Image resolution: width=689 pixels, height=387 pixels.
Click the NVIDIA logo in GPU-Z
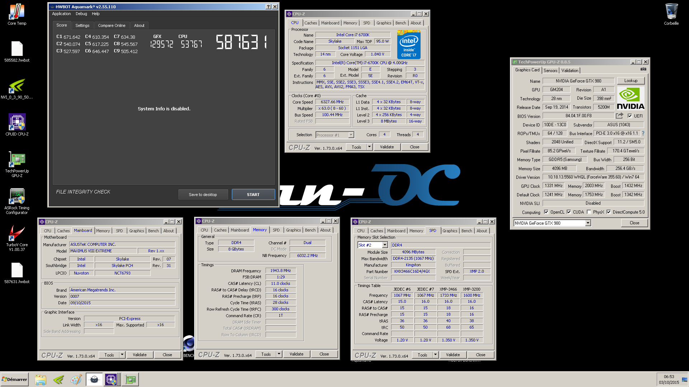coord(631,98)
